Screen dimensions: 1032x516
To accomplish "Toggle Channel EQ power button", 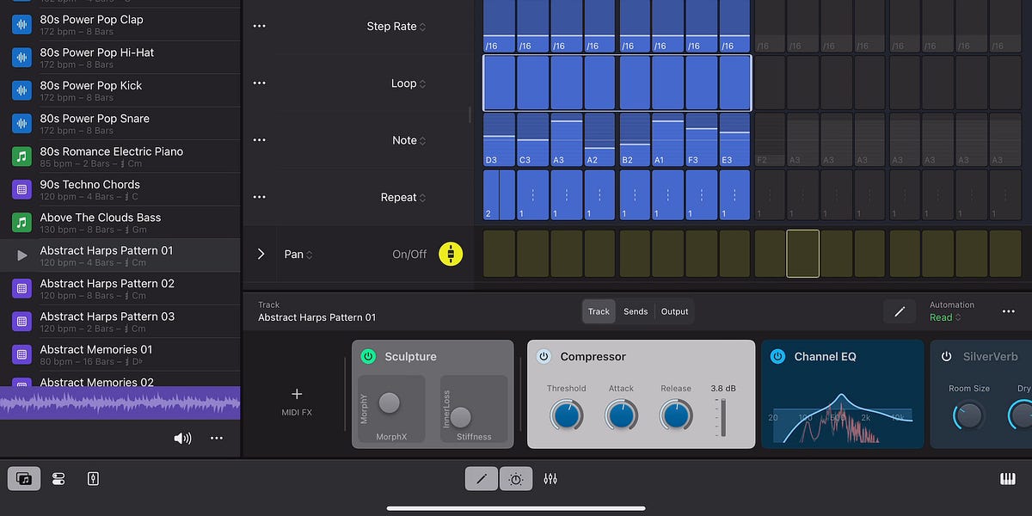I will coord(777,356).
